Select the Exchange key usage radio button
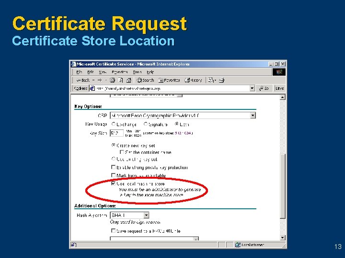The width and height of the screenshot is (345, 258). tap(114, 124)
